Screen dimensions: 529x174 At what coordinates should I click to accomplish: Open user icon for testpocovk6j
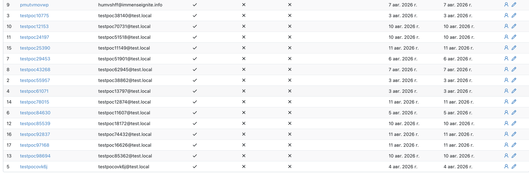tap(506, 166)
